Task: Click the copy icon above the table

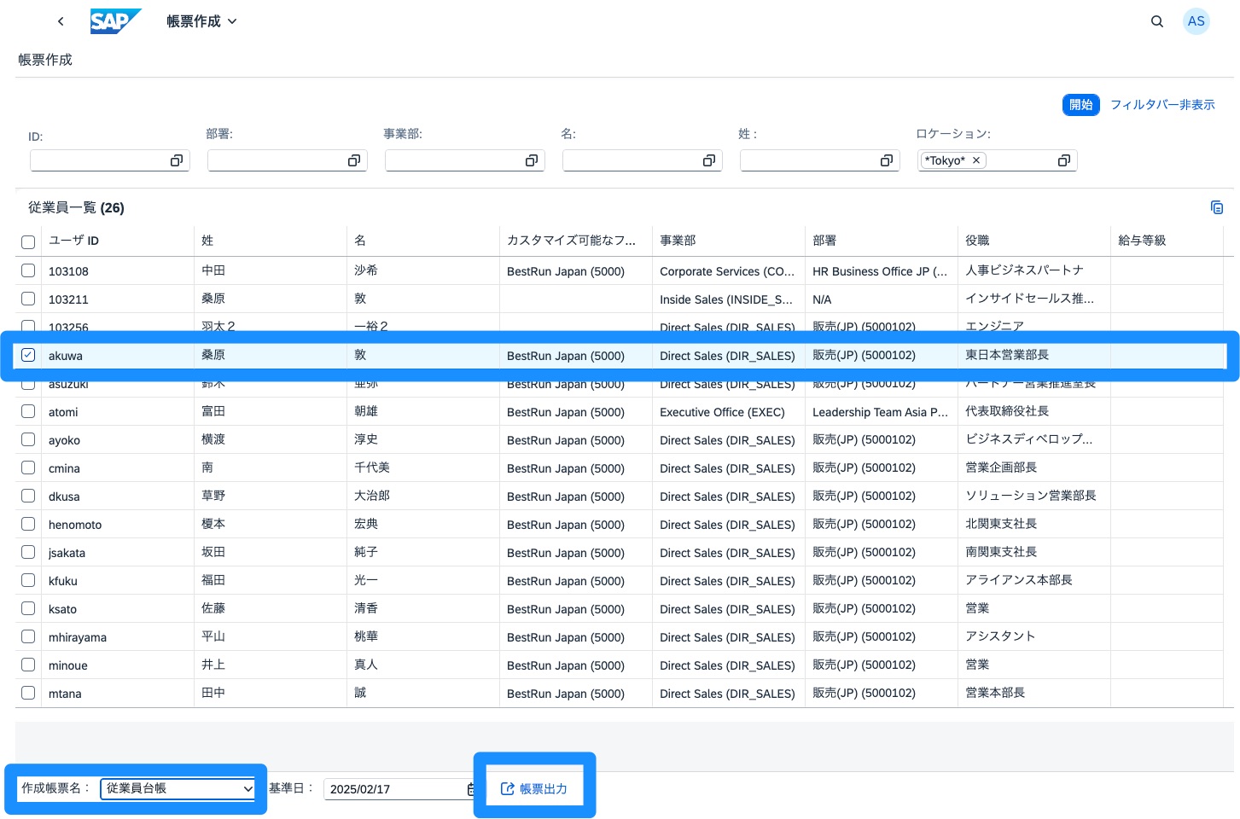Action: click(1217, 207)
